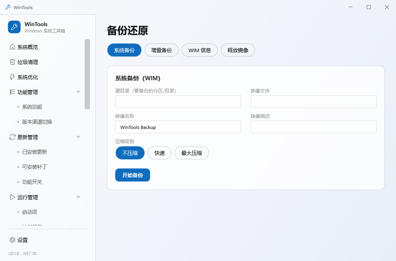396x261 pixels.
Task: Click the 功能管理 list icon
Action: (x=12, y=92)
